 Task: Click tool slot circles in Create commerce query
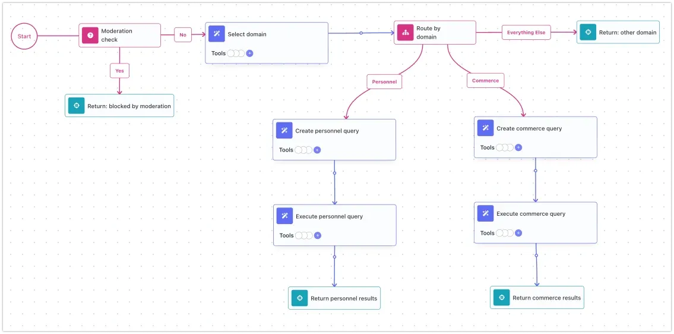pos(505,147)
